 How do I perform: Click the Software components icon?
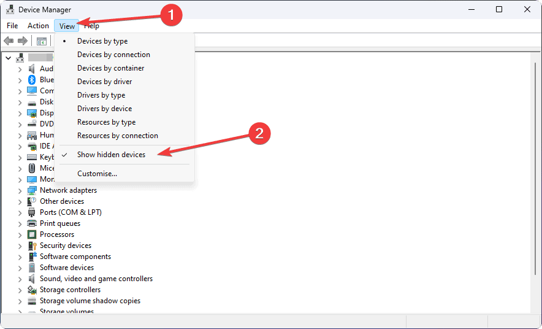32,257
